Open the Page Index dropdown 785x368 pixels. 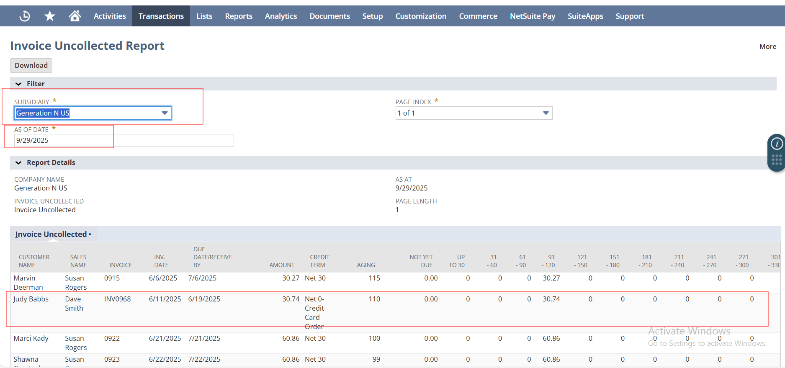[546, 113]
